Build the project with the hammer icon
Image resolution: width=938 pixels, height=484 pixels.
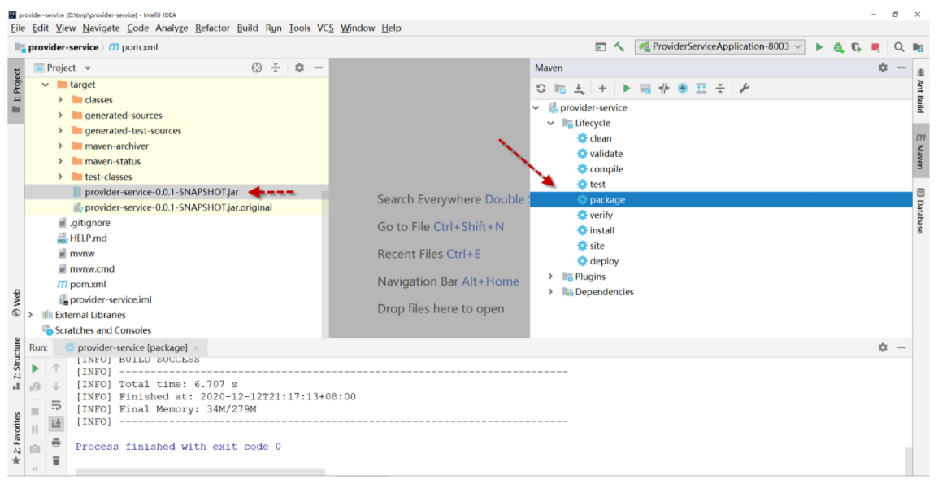(x=619, y=46)
